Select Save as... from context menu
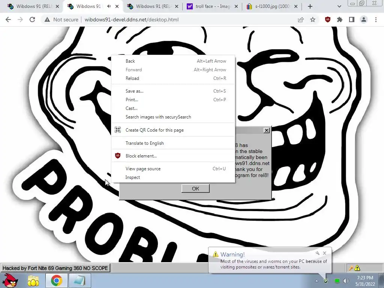This screenshot has width=384, height=288. [173, 91]
